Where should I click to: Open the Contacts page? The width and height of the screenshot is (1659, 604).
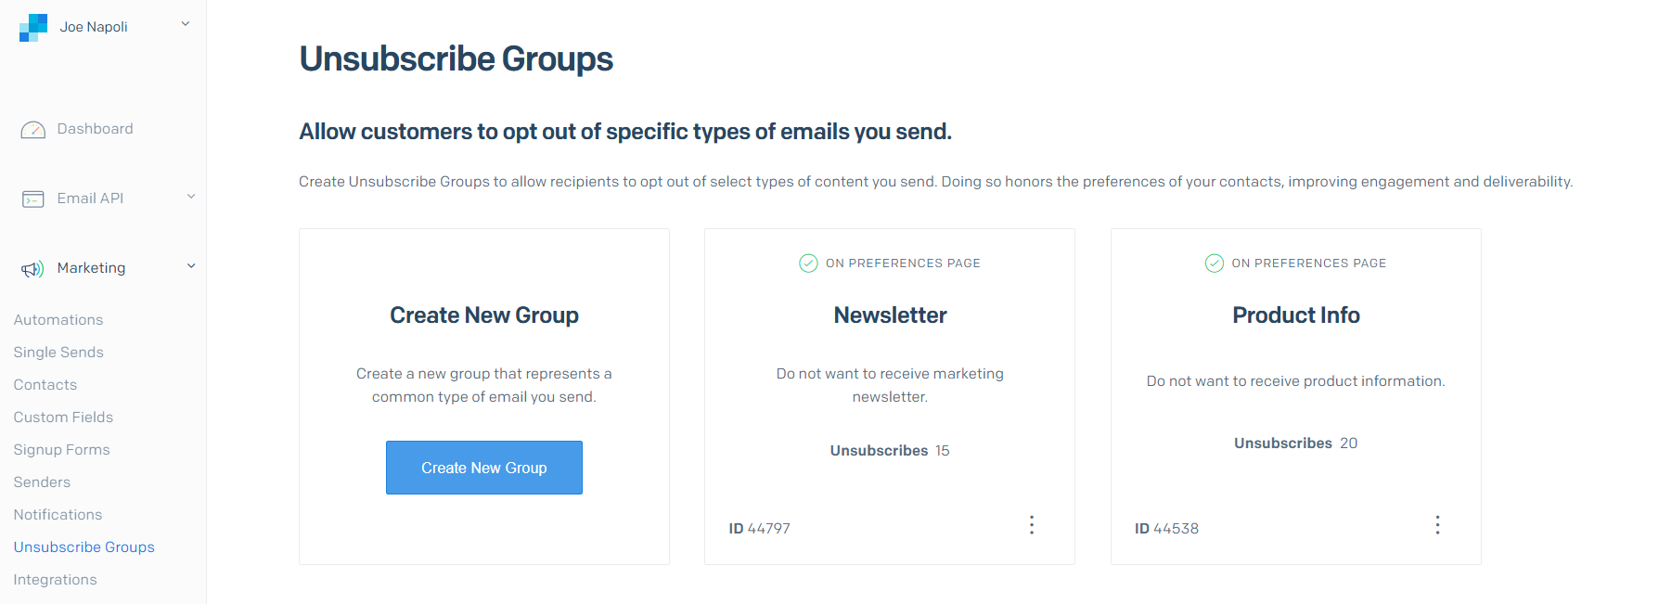pyautogui.click(x=45, y=385)
